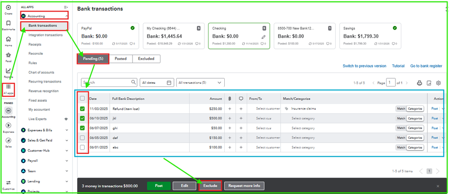449x194 pixels.
Task: Open the pinned Sales app icon
Action: tap(8, 140)
